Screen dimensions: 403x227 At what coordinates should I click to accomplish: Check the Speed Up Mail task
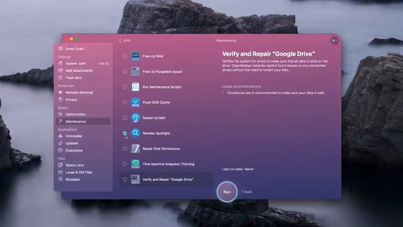pyautogui.click(x=125, y=118)
